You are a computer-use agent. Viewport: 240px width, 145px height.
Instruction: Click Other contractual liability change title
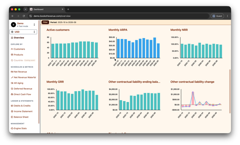pyautogui.click(x=192, y=82)
